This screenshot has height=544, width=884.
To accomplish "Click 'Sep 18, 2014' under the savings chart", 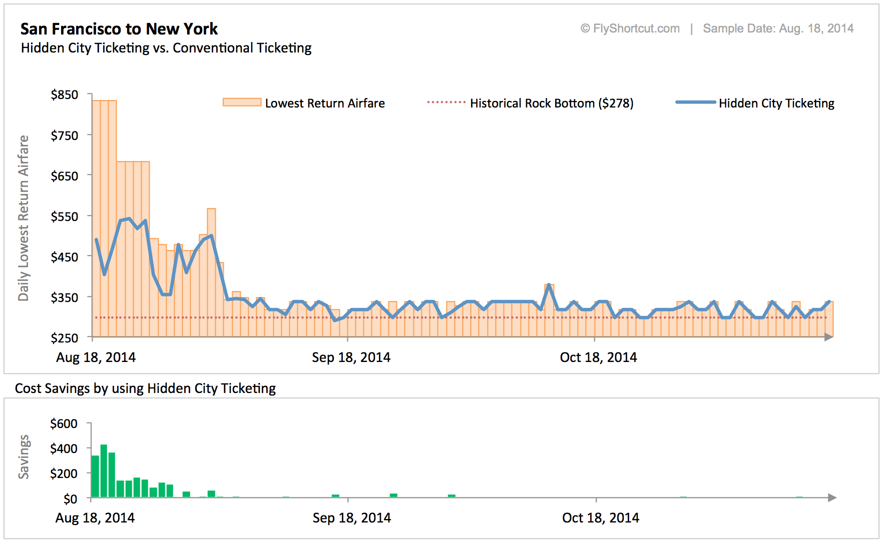I will point(352,518).
